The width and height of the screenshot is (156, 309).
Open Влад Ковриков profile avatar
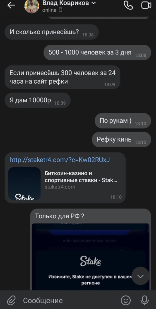point(32,6)
